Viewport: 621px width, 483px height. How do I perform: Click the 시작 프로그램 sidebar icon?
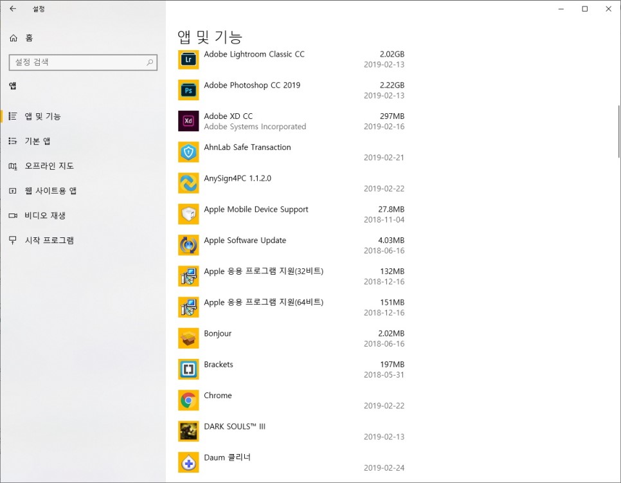13,241
